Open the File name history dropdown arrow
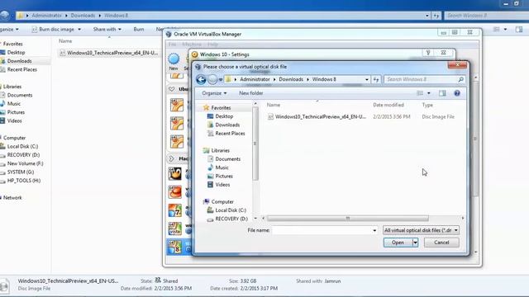Screen dimensions: 529x297 point(374,231)
